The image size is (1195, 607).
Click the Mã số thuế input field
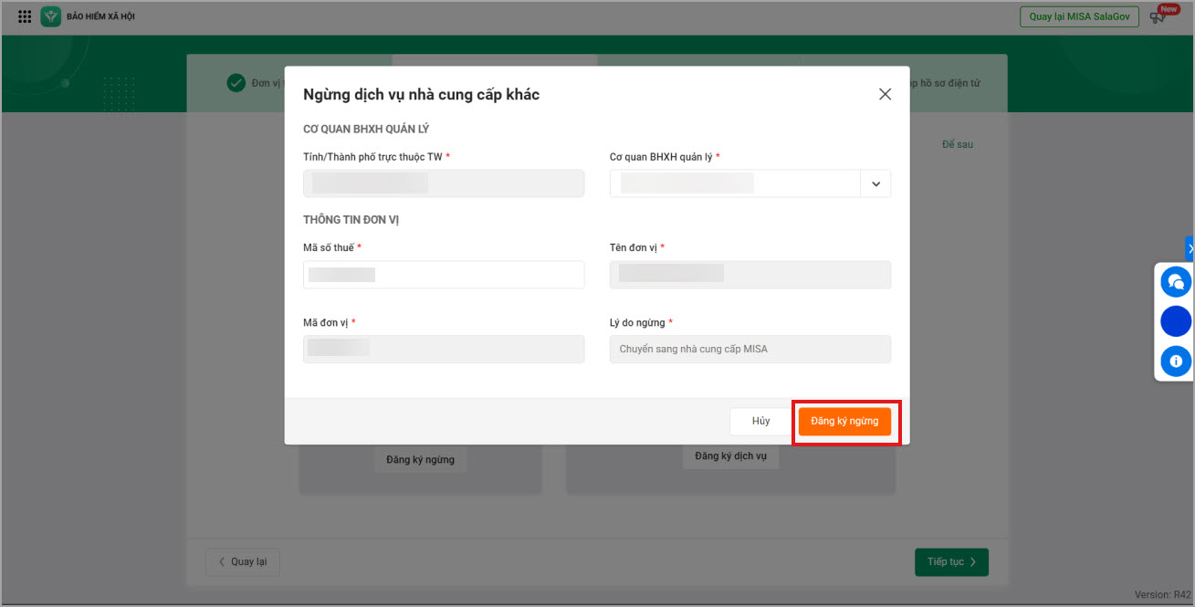pyautogui.click(x=444, y=275)
